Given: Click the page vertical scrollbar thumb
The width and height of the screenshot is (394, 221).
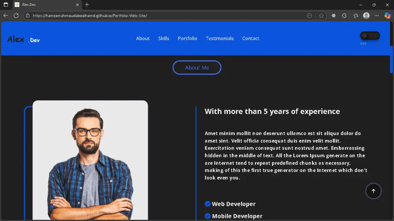Looking at the screenshot, I should 391,59.
